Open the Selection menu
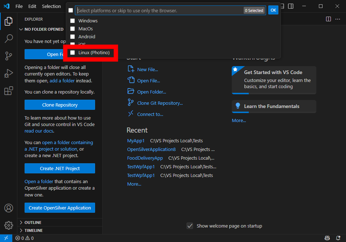This screenshot has height=242, width=346. click(x=51, y=6)
